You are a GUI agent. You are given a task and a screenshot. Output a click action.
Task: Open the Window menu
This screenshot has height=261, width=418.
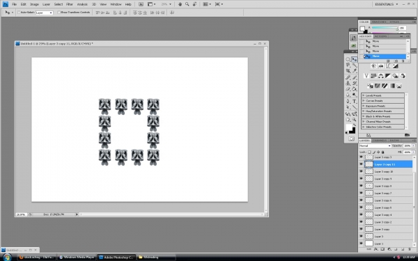pyautogui.click(x=116, y=4)
